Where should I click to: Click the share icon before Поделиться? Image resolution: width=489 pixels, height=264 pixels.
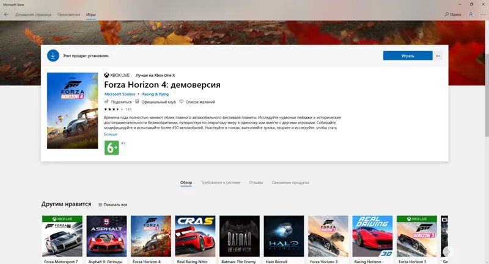(x=106, y=102)
